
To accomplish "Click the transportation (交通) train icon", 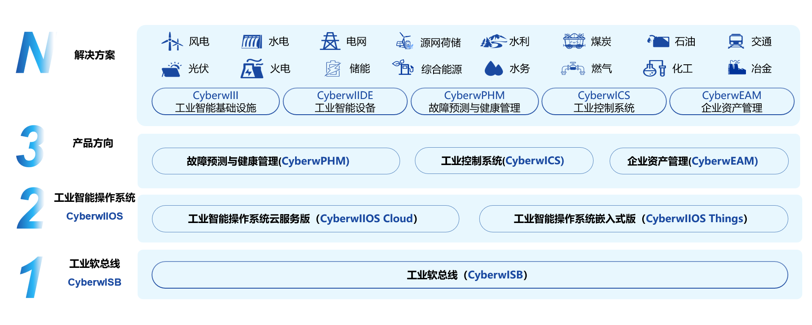I will 736,41.
